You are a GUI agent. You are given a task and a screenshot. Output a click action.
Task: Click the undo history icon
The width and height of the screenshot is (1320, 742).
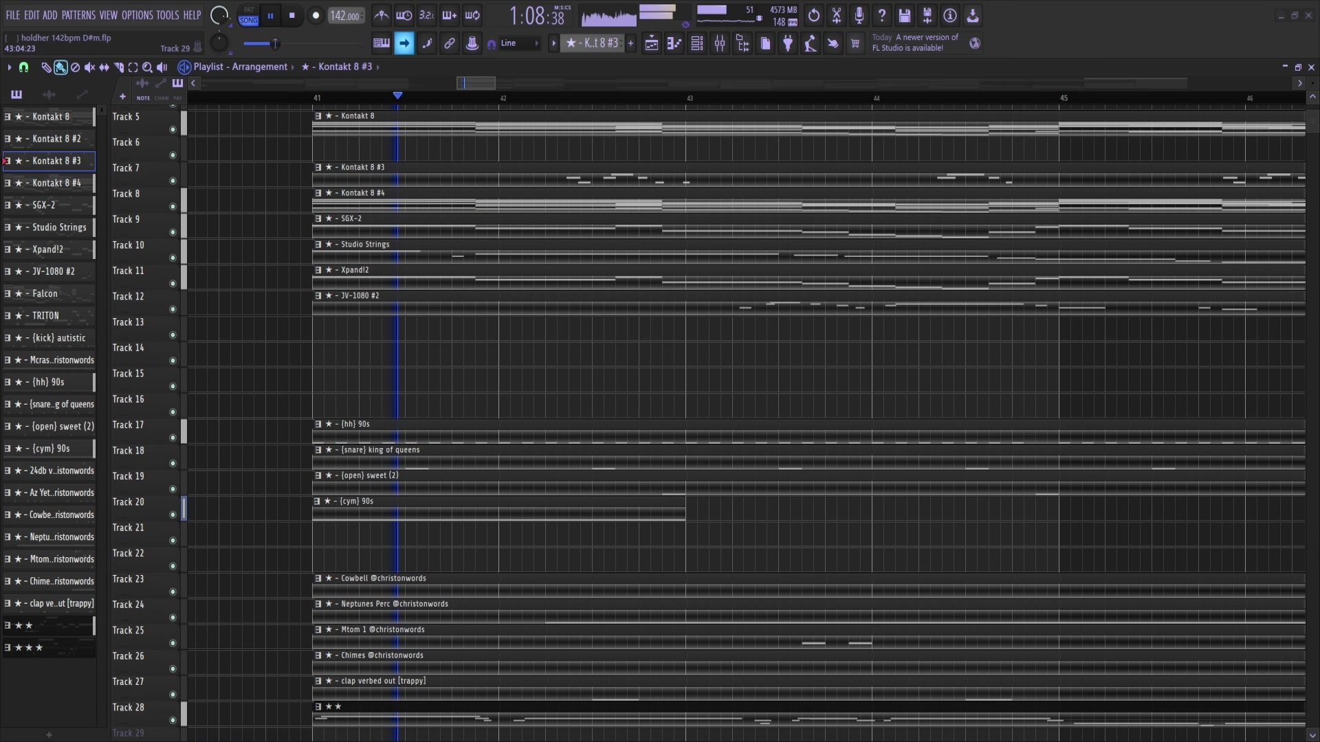click(813, 15)
